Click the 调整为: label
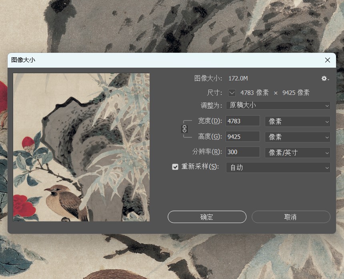 (x=212, y=106)
